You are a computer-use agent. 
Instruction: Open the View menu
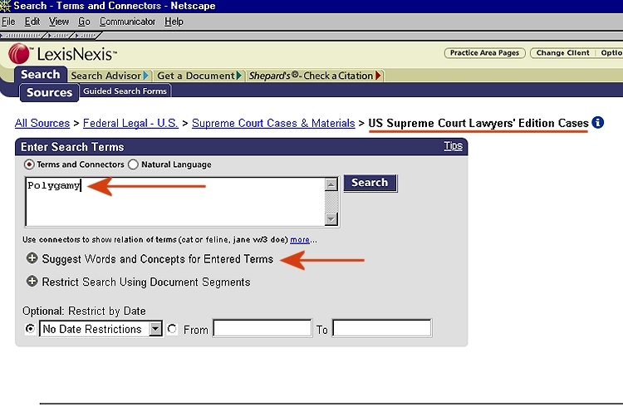tap(59, 22)
